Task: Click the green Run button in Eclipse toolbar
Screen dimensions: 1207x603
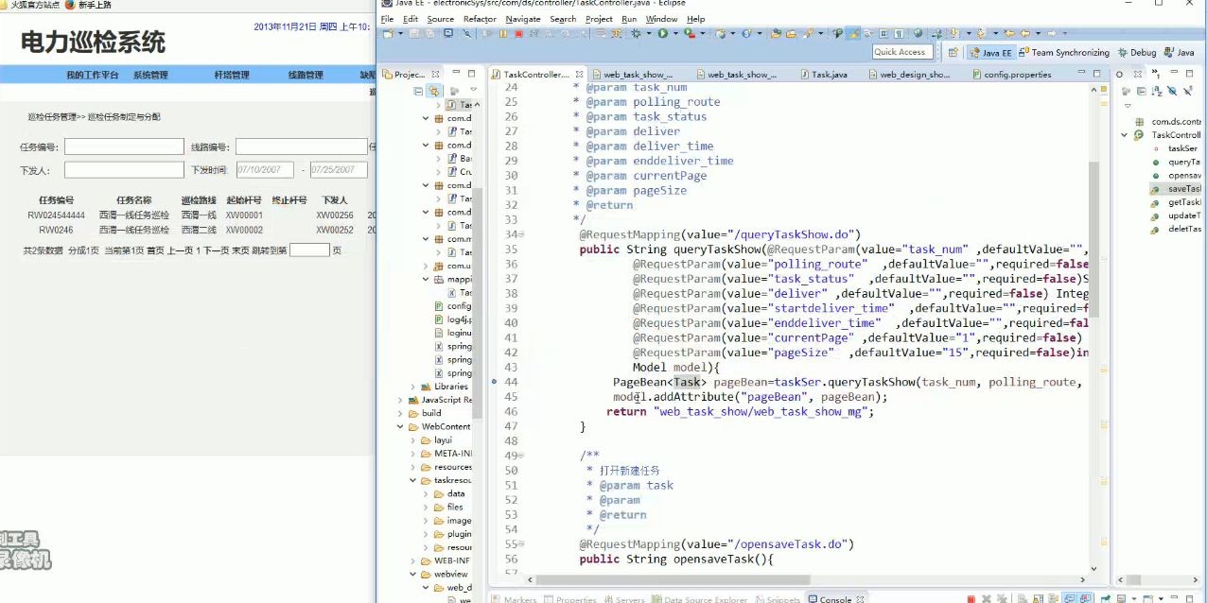Action: tap(662, 34)
